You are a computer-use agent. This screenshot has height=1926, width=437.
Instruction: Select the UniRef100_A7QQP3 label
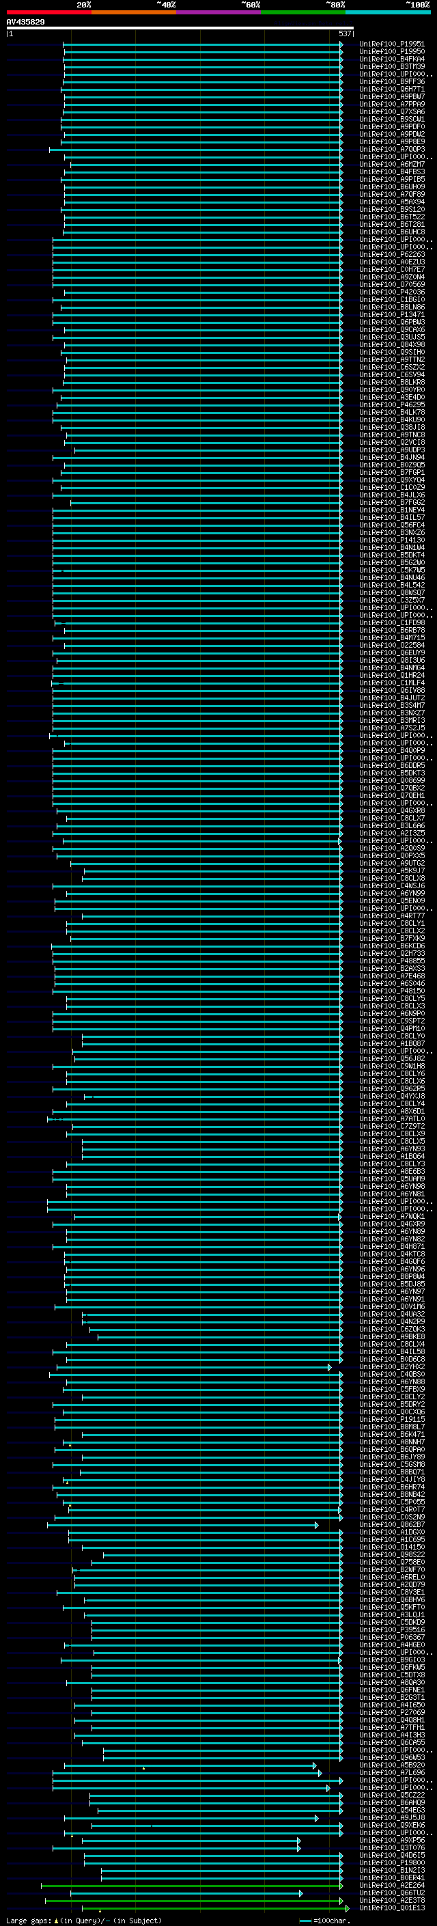tap(391, 150)
